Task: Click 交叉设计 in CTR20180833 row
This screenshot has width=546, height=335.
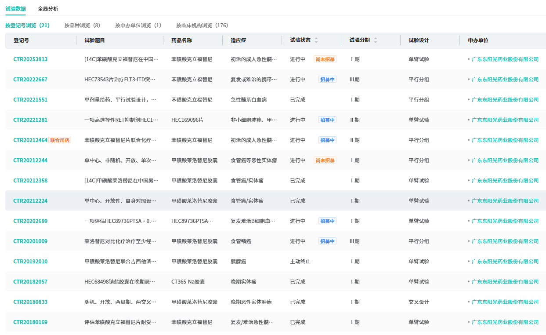Action: point(419,302)
